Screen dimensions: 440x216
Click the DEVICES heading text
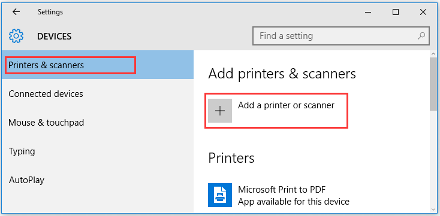(54, 36)
